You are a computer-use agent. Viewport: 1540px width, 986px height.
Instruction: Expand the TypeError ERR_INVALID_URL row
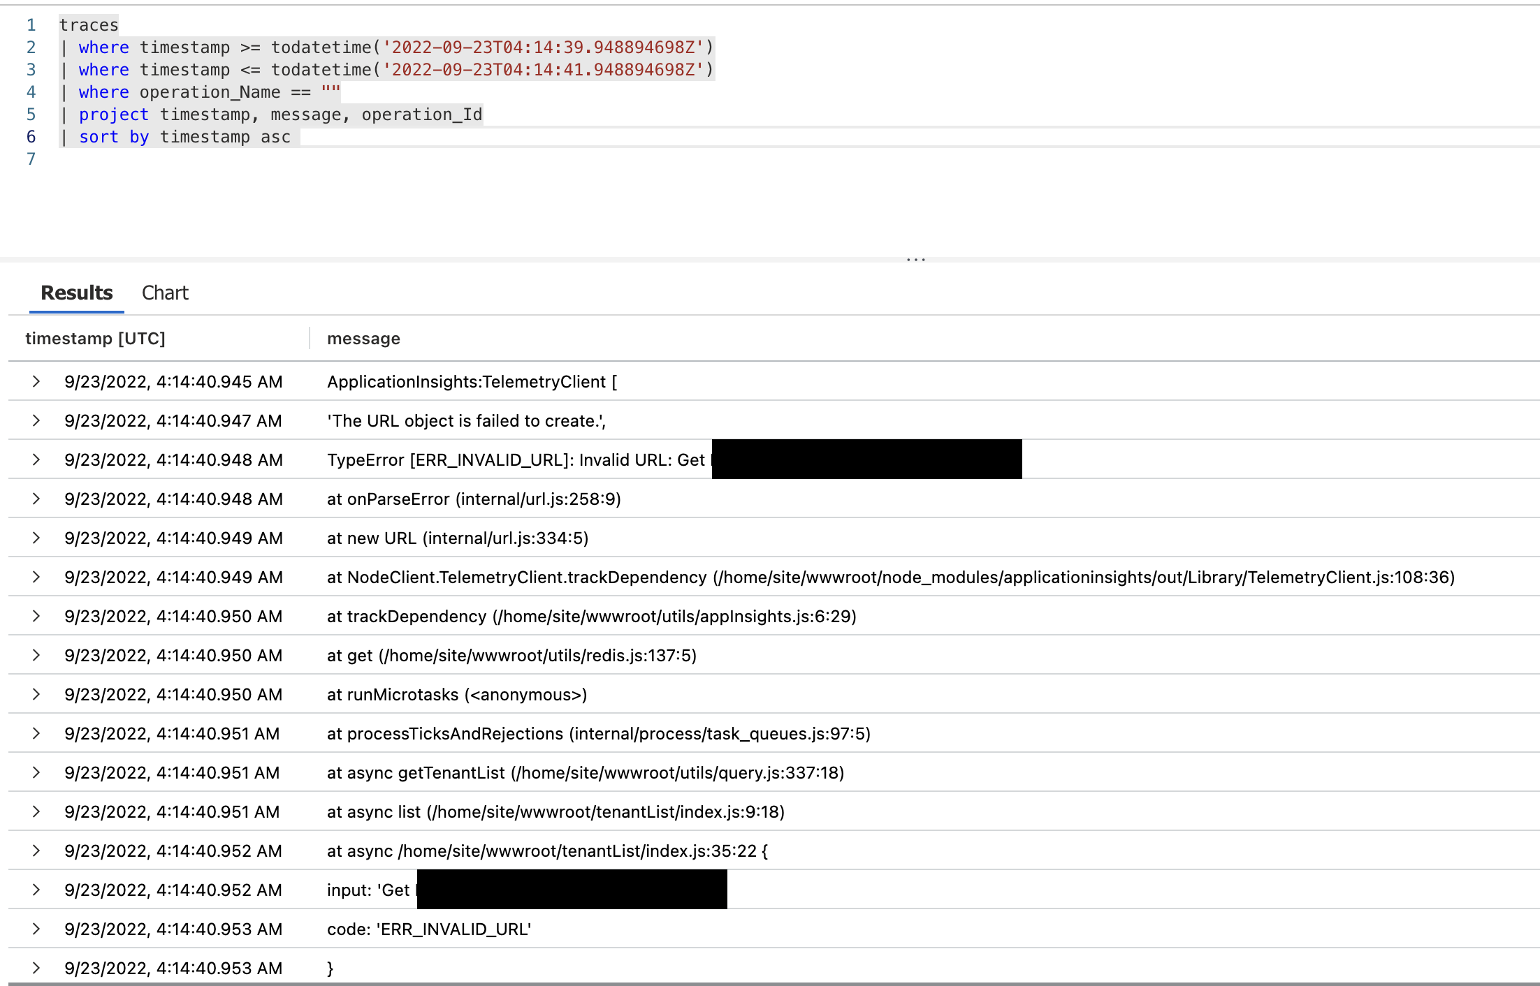[36, 459]
